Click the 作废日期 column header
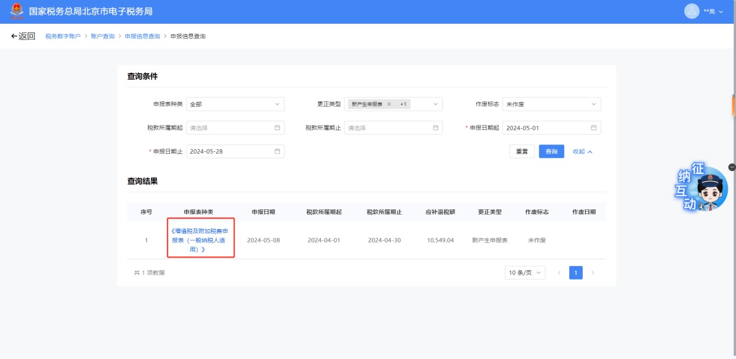This screenshot has height=359, width=736. coord(584,212)
